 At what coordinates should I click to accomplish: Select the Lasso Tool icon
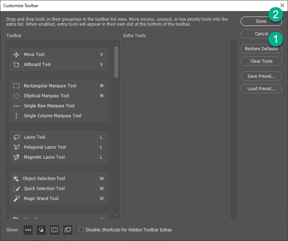coord(16,137)
